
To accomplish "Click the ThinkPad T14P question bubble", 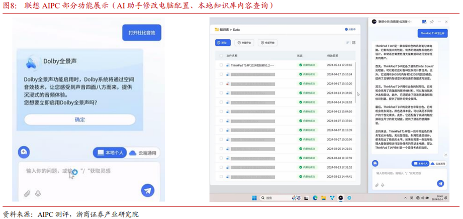I will [433, 33].
